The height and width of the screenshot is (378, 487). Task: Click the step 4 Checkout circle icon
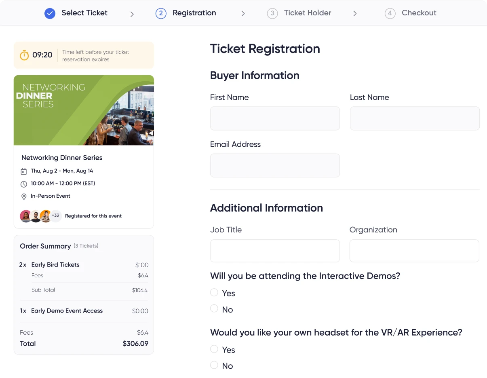coord(390,13)
